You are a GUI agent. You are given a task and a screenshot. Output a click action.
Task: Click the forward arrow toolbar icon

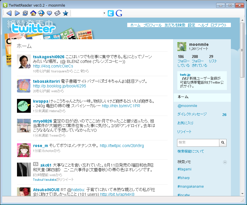[17, 13]
